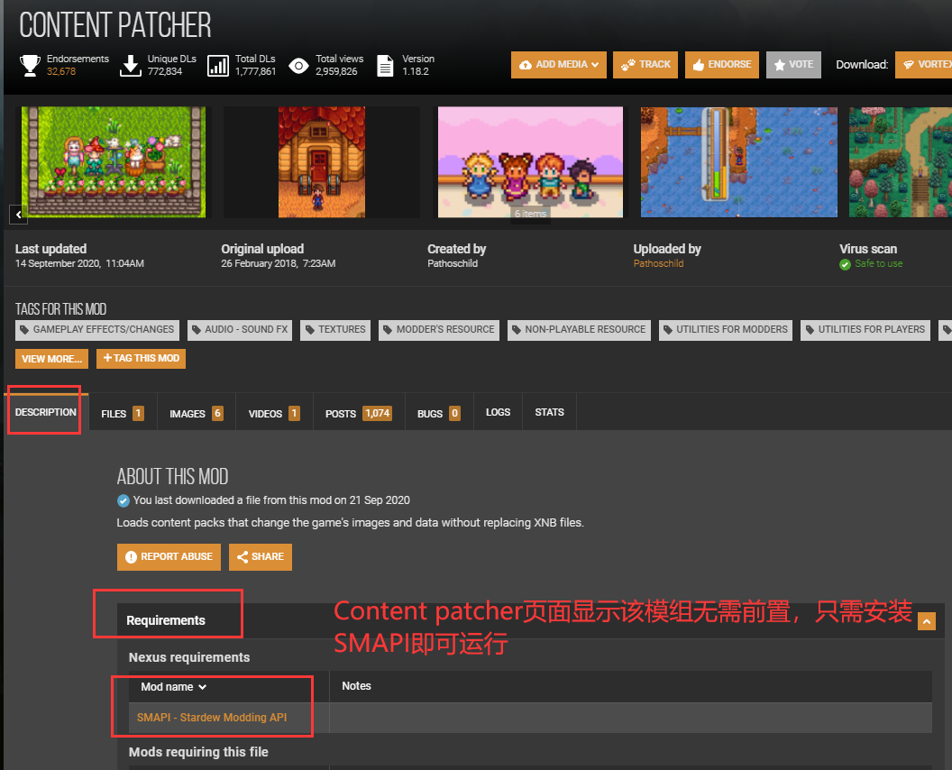Click the Content Patcher page title
This screenshot has height=770, width=952.
click(x=115, y=25)
